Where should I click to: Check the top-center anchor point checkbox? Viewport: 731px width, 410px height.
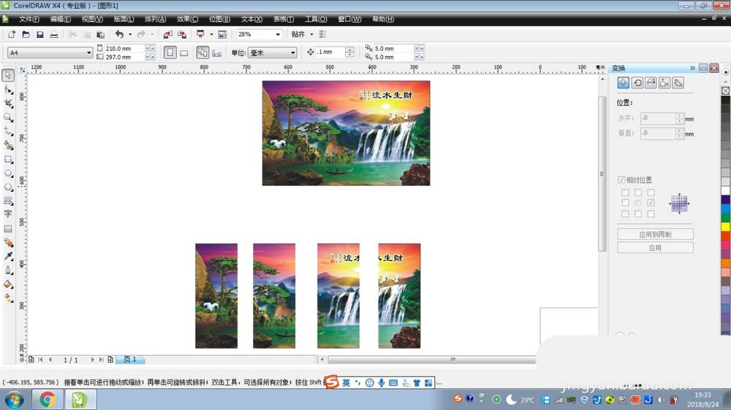(x=637, y=192)
